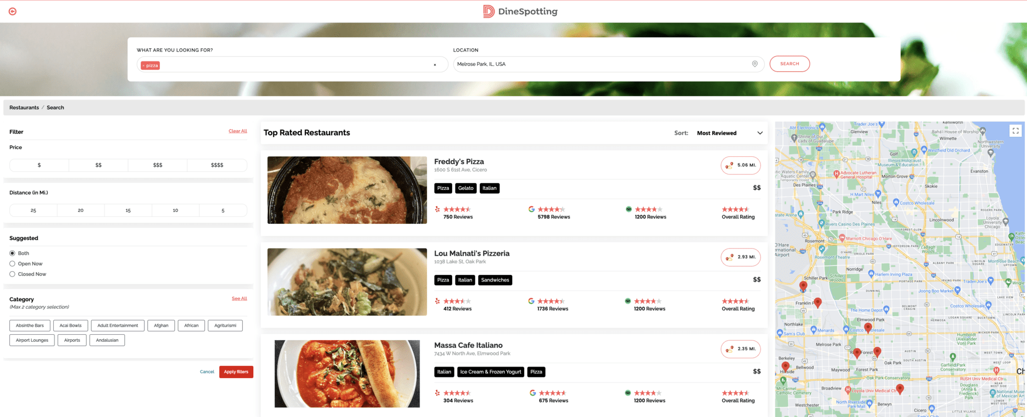Open Massa Cafe Italiano food thumbnail
Image resolution: width=1027 pixels, height=417 pixels.
tap(347, 374)
